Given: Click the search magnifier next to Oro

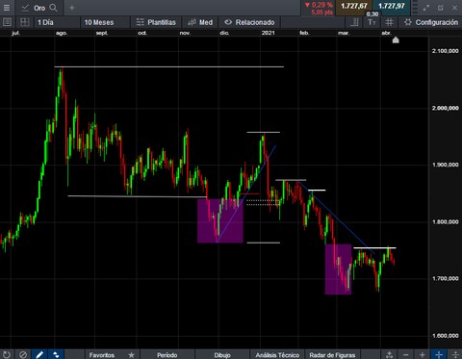Looking at the screenshot, I should (x=54, y=8).
